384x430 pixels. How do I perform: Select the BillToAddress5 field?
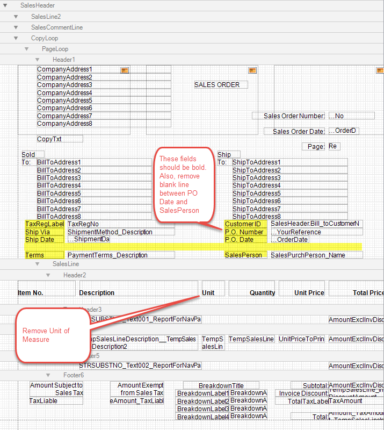pos(95,193)
